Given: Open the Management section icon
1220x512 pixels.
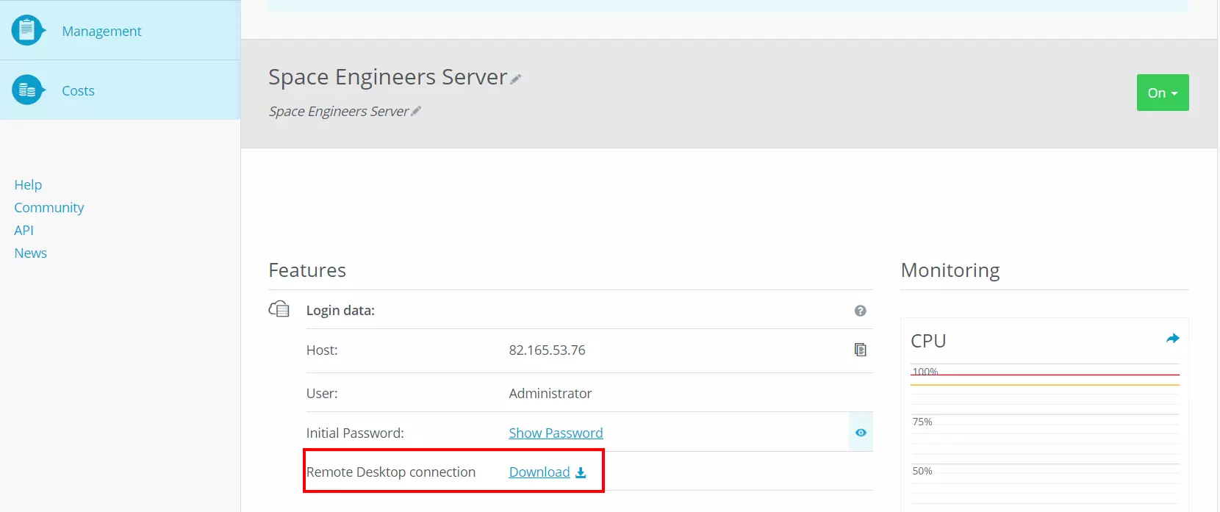Looking at the screenshot, I should 28,30.
